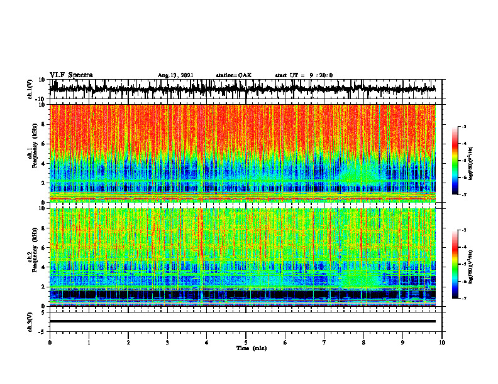Click the "-7" tick on ch.1 color bar
The image size is (498, 384).
click(463, 195)
